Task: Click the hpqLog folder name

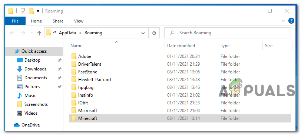Action: click(86, 87)
